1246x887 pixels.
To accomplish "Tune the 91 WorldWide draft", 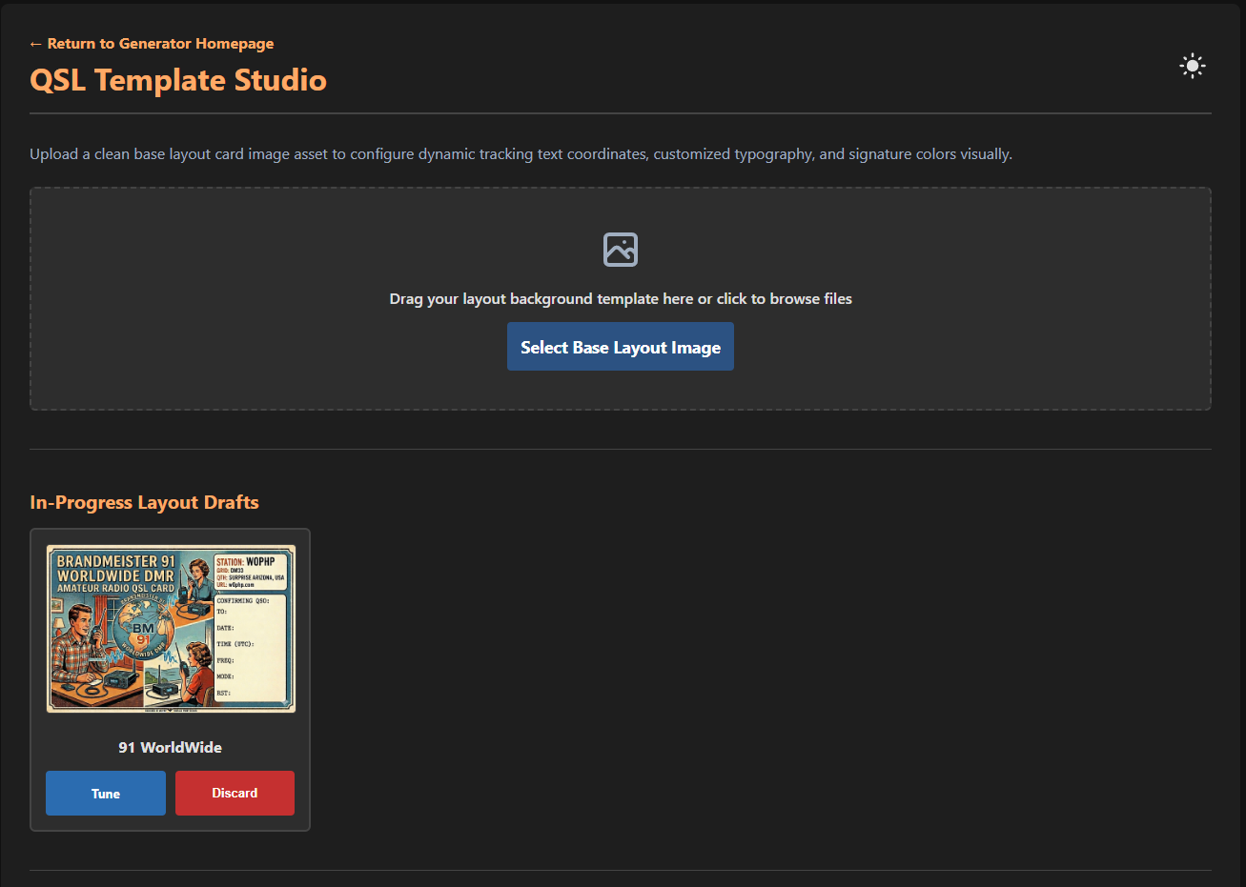I will click(106, 793).
